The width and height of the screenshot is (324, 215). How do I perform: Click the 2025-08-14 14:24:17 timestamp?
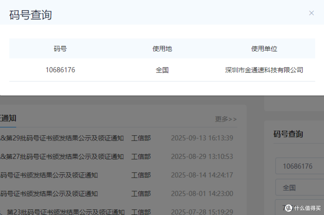pyautogui.click(x=202, y=175)
